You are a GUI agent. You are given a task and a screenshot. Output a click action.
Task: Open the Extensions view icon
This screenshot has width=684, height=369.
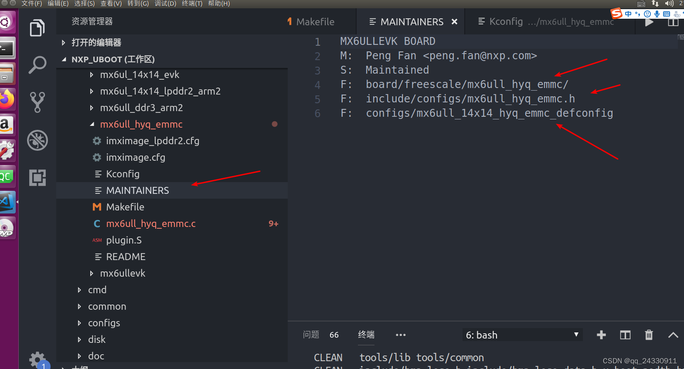(37, 177)
